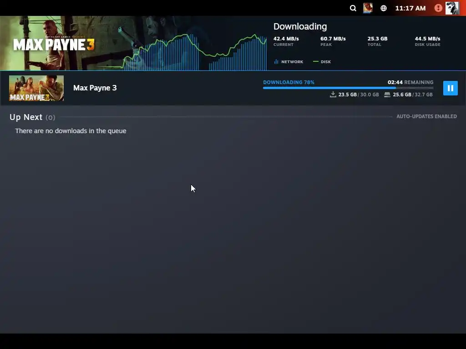Select the Max Payne 3 title in download row
Image resolution: width=466 pixels, height=349 pixels.
95,88
